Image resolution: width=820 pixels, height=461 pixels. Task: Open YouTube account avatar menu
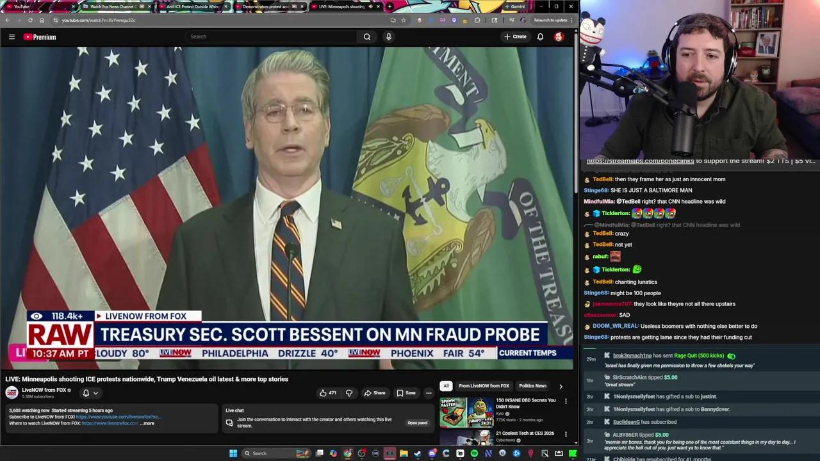click(559, 37)
